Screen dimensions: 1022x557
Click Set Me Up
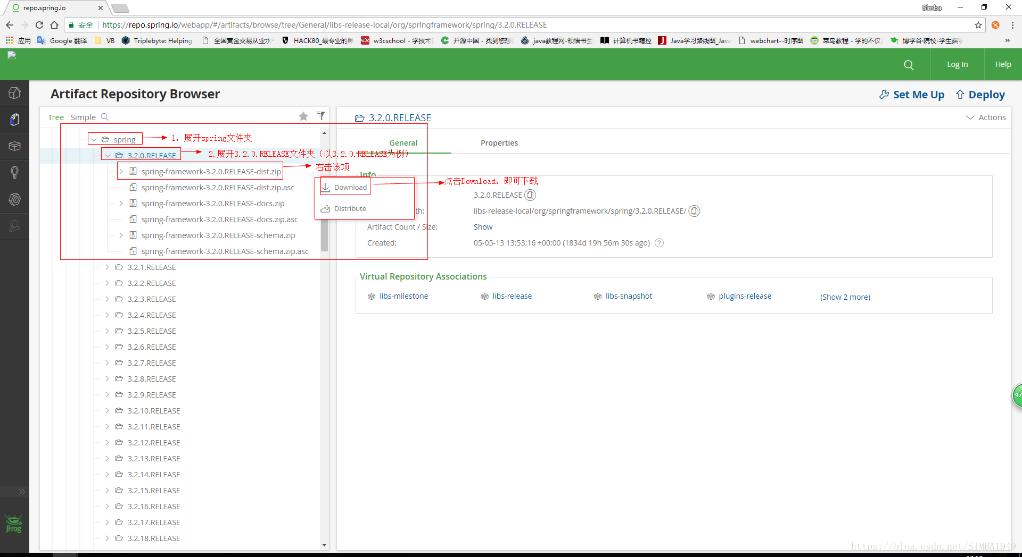[912, 95]
